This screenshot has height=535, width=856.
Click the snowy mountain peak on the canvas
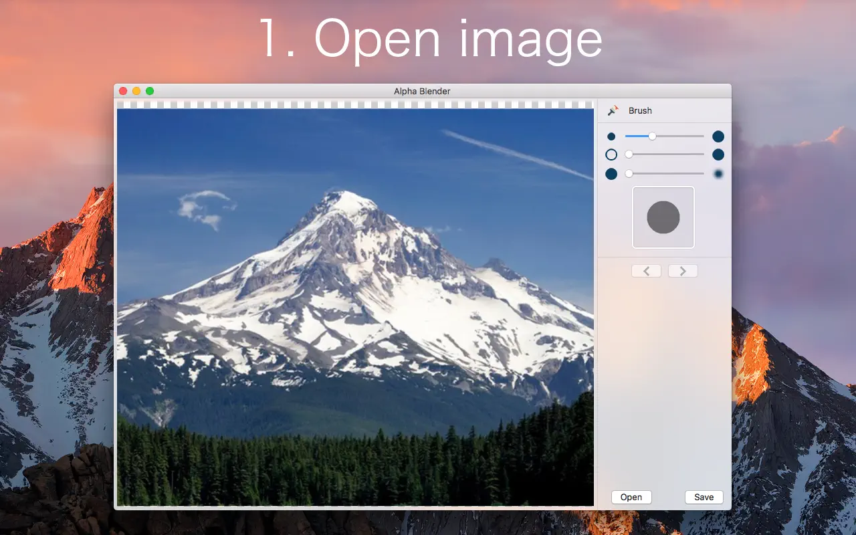click(x=348, y=199)
